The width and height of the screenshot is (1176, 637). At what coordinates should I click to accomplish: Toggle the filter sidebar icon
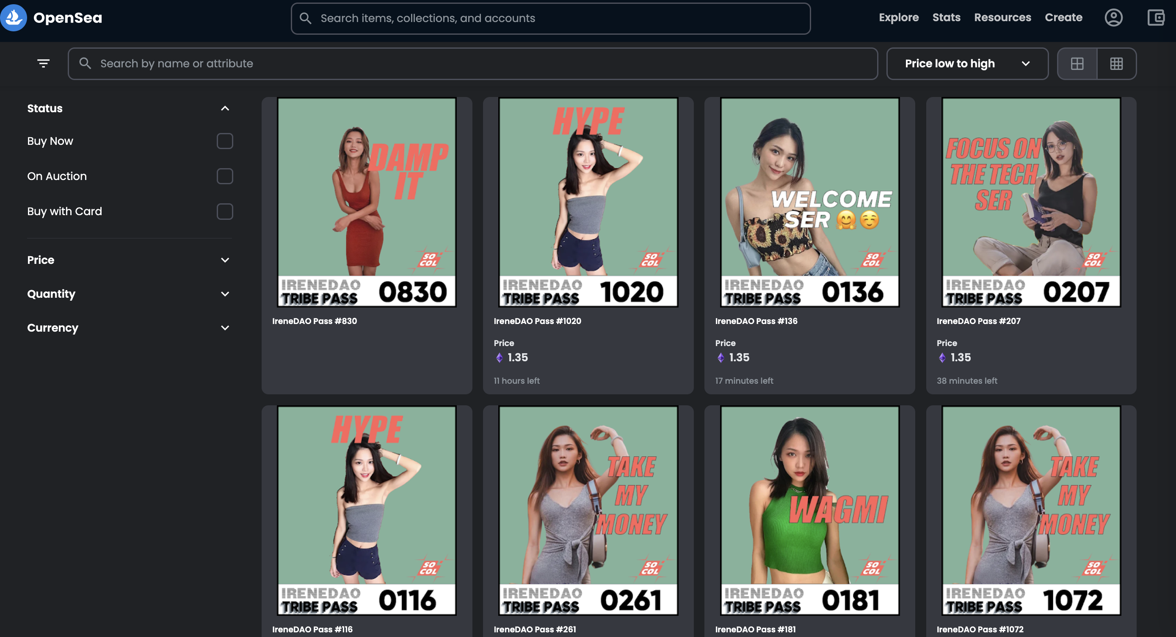click(43, 64)
